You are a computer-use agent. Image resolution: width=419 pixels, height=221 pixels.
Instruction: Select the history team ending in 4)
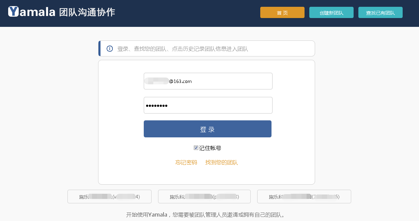(109, 197)
